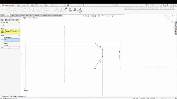Open the Help menu
This screenshot has height=99, width=177.
point(46,5)
